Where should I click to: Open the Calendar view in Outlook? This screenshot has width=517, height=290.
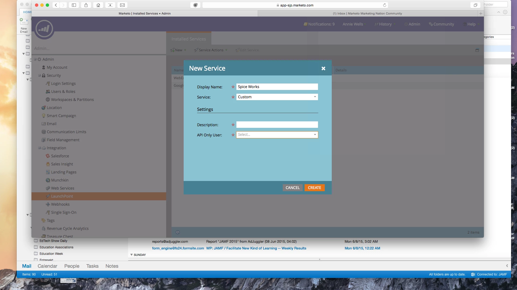click(x=47, y=266)
